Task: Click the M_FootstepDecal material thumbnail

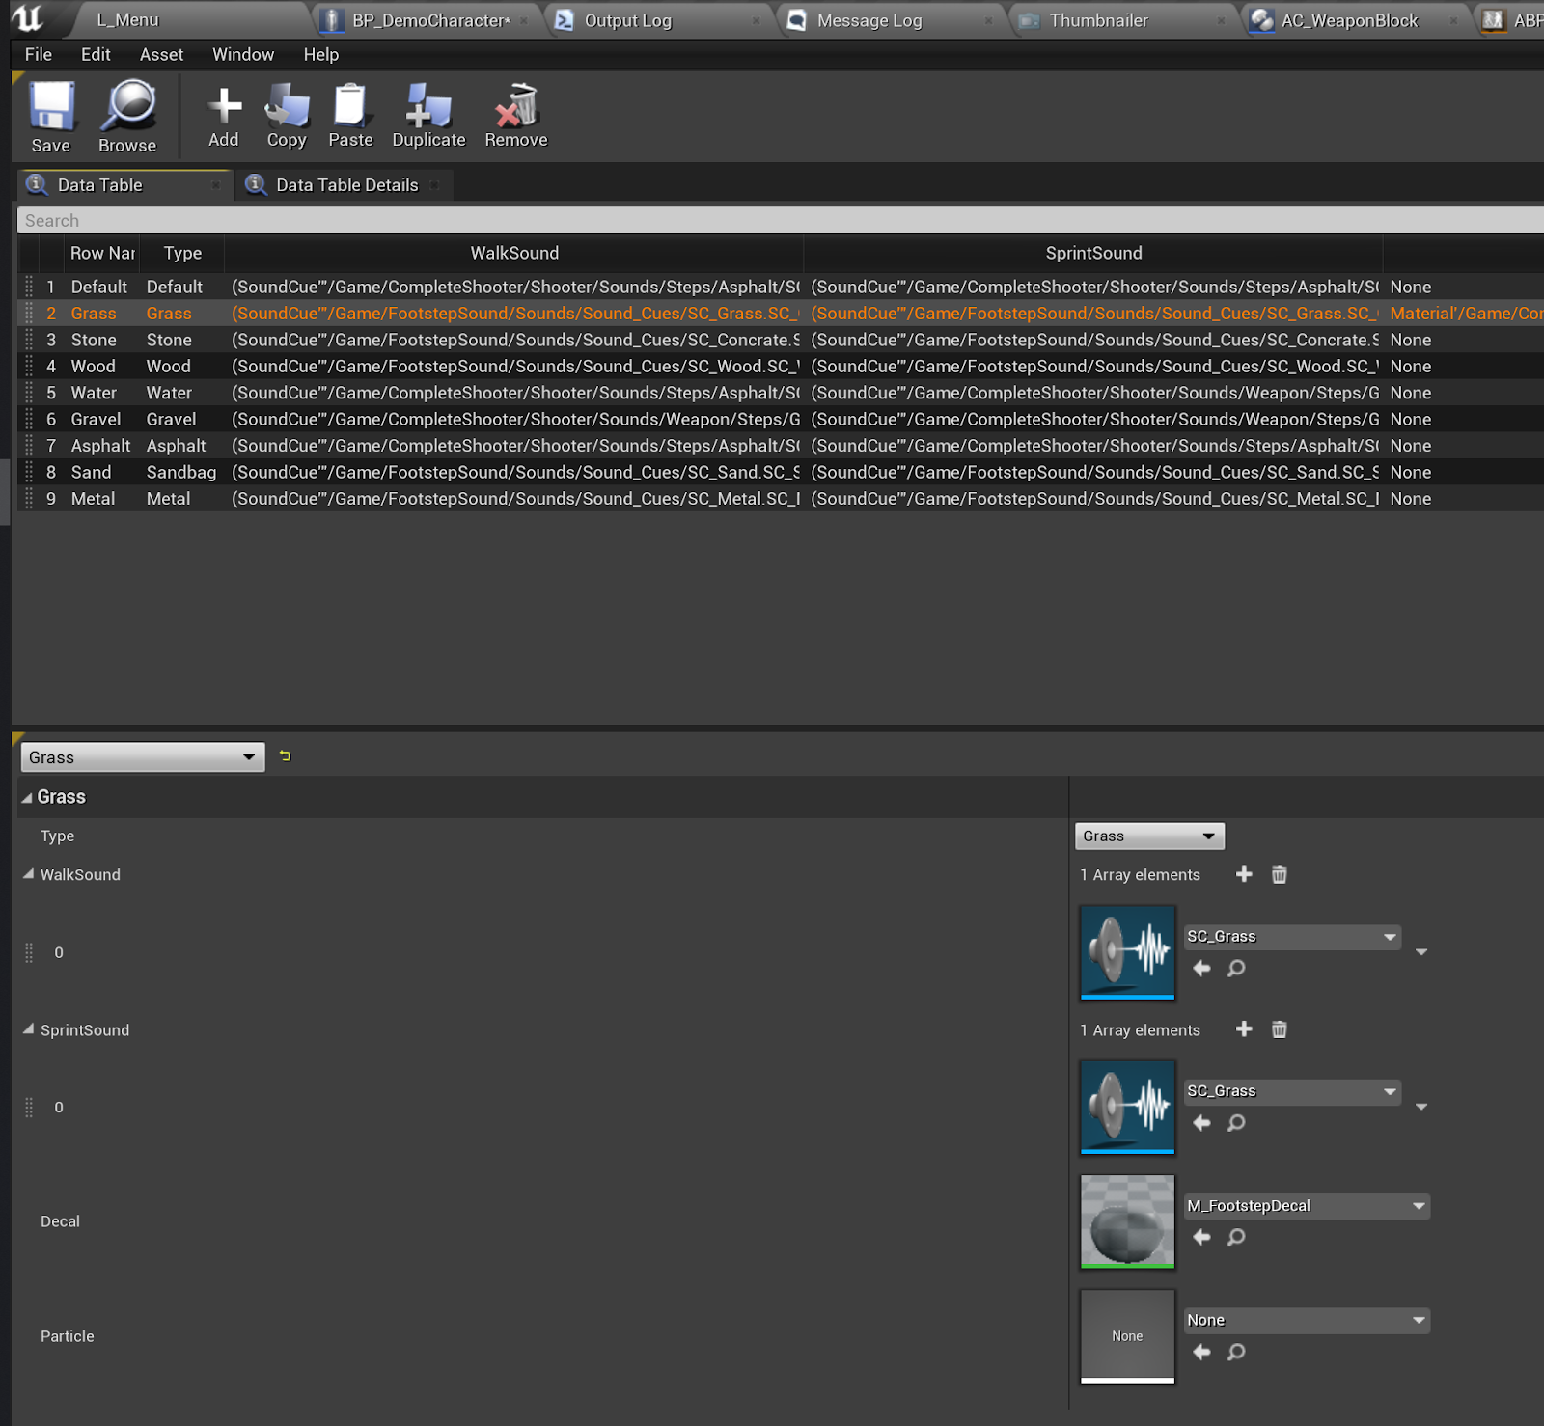Action: click(x=1127, y=1221)
